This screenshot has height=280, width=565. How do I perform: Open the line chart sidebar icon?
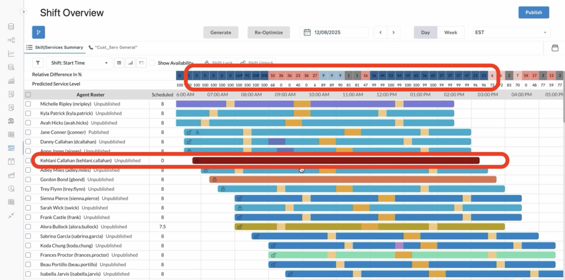(11, 53)
